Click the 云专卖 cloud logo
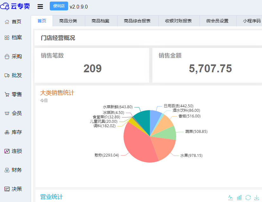This screenshot has width=262, height=202. [15, 7]
